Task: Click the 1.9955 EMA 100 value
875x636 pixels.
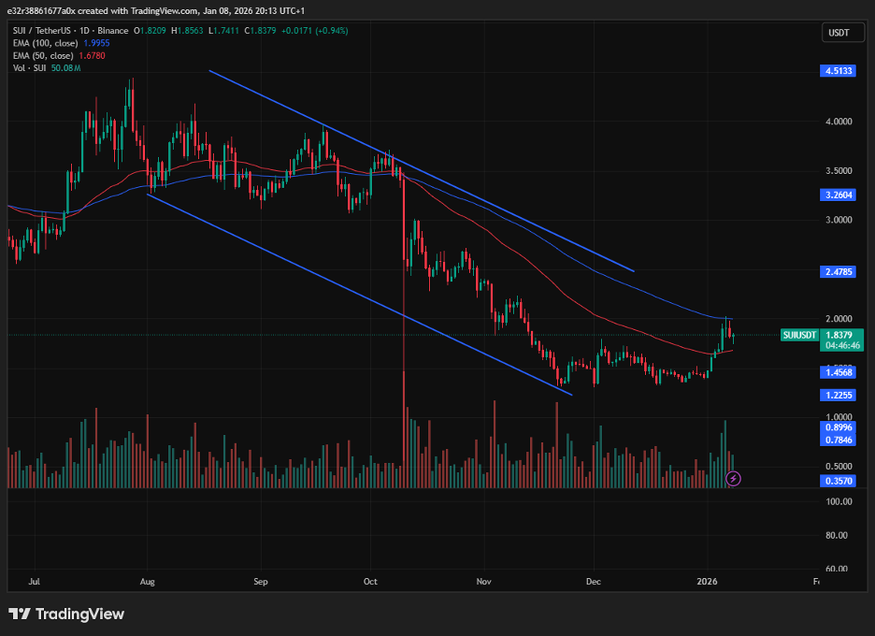Action: coord(96,43)
